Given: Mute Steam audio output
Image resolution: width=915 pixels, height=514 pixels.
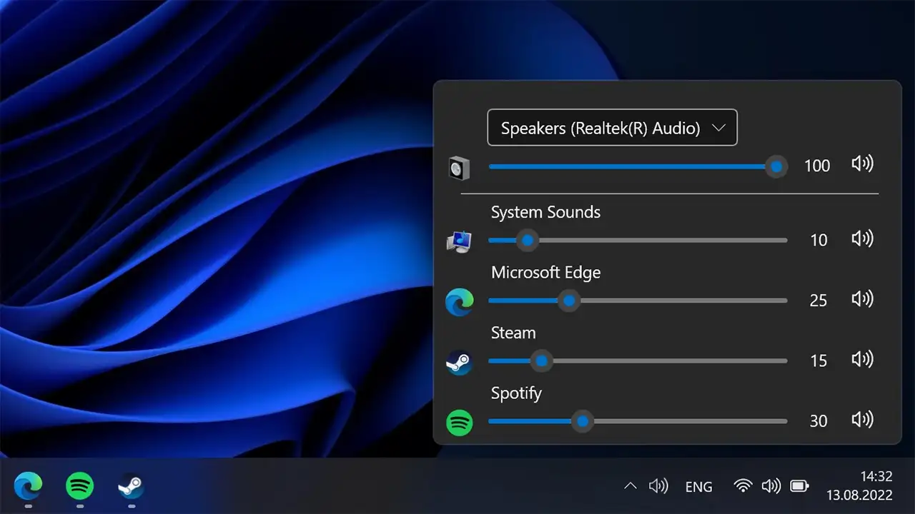Looking at the screenshot, I should point(862,360).
